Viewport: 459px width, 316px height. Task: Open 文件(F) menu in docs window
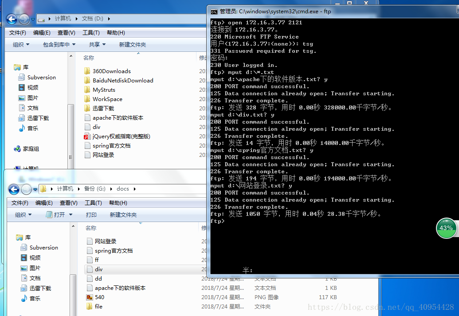point(20,203)
